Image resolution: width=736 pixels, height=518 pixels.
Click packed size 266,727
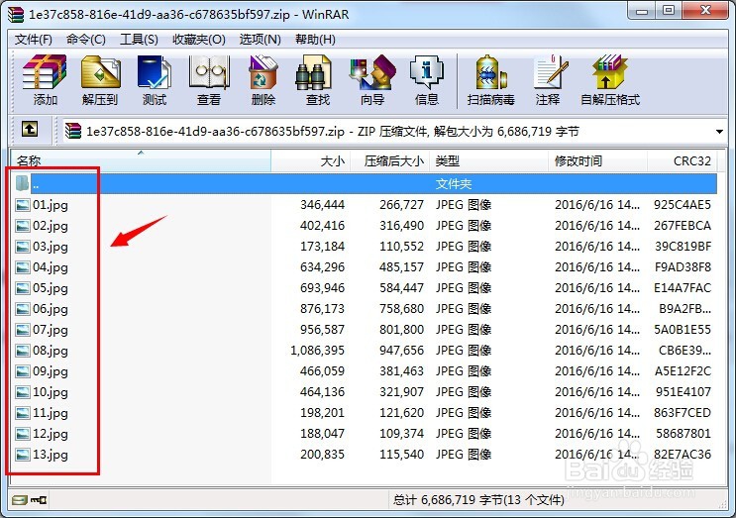401,205
